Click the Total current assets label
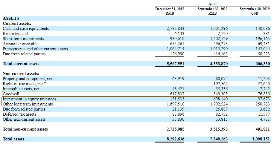 click(21, 64)
